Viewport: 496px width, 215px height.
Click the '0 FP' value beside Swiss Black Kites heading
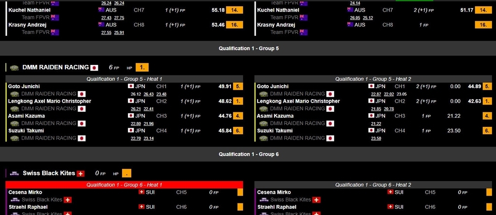pos(100,173)
